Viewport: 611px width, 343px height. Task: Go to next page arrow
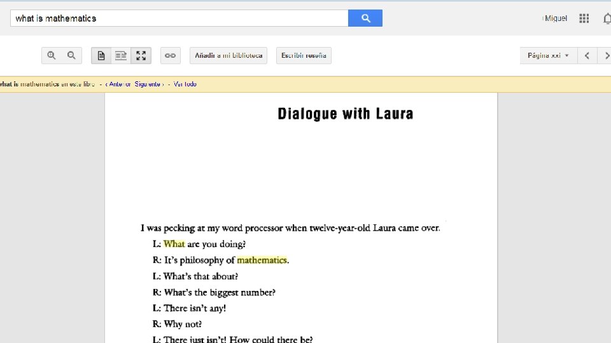(605, 56)
